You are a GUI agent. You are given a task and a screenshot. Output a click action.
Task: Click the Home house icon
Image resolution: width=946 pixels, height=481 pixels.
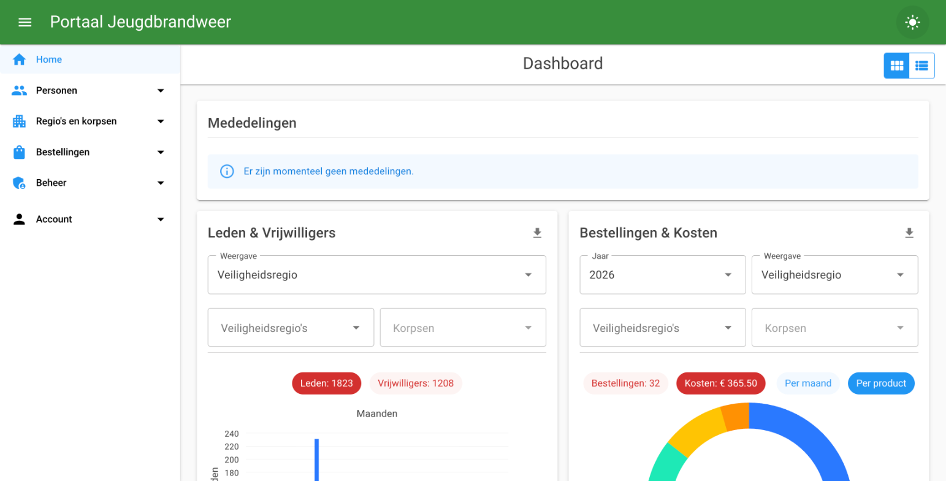20,60
